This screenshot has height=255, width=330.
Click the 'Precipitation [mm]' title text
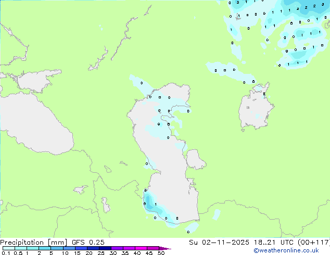click(34, 243)
